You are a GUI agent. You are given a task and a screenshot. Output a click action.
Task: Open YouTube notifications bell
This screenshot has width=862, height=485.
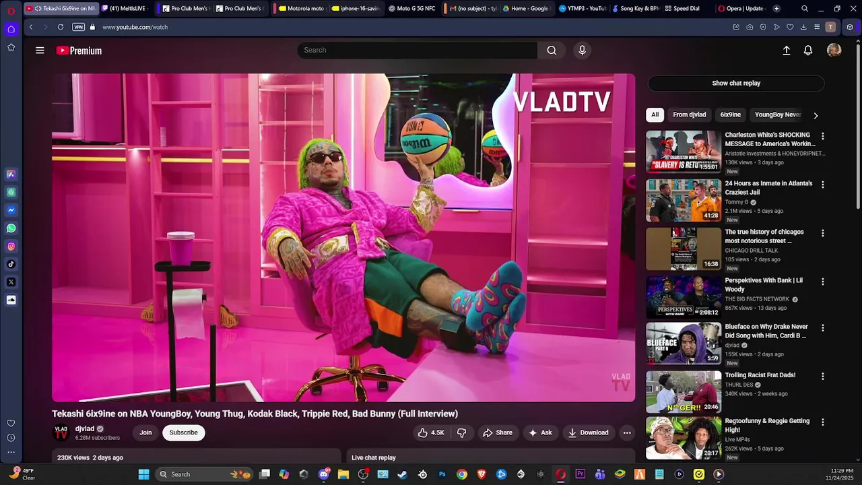coord(808,51)
